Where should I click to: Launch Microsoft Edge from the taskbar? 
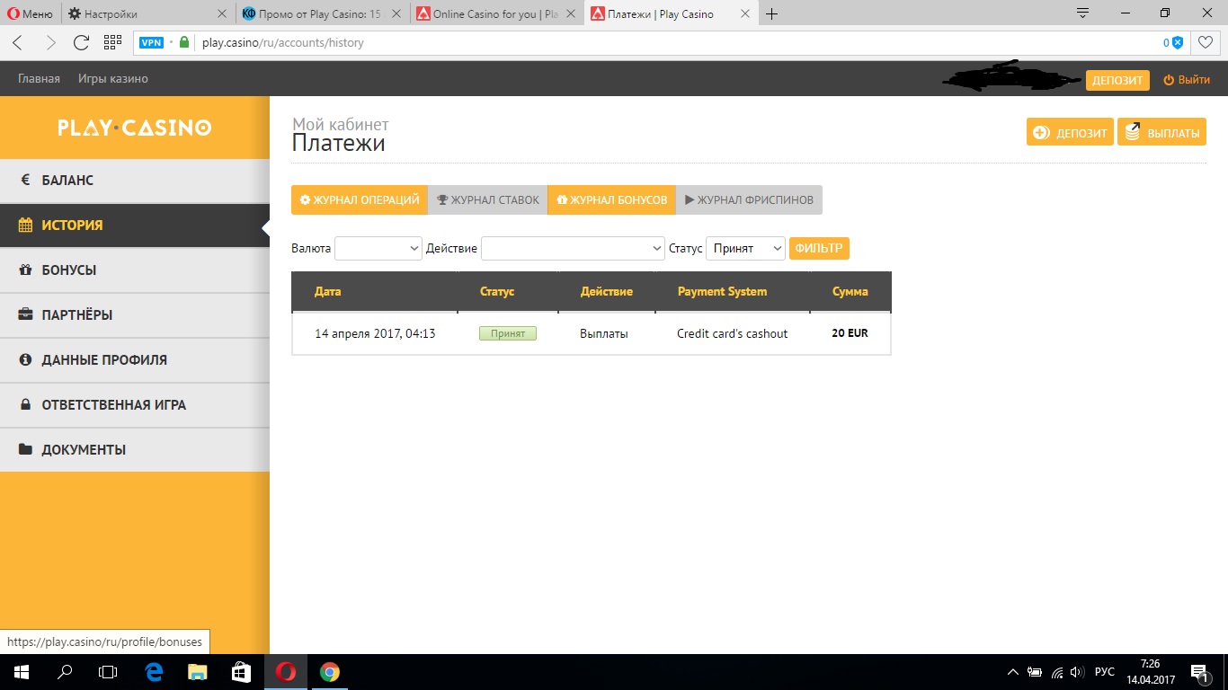[x=153, y=672]
